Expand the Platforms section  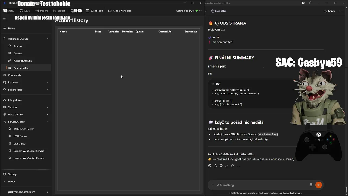coord(48,82)
